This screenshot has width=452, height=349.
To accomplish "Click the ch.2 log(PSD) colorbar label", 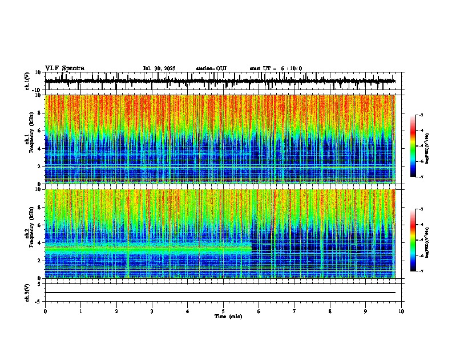I will 427,242.
